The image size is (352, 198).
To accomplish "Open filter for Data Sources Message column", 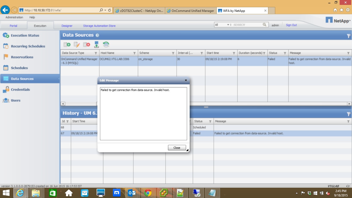I will pyautogui.click(x=348, y=53).
